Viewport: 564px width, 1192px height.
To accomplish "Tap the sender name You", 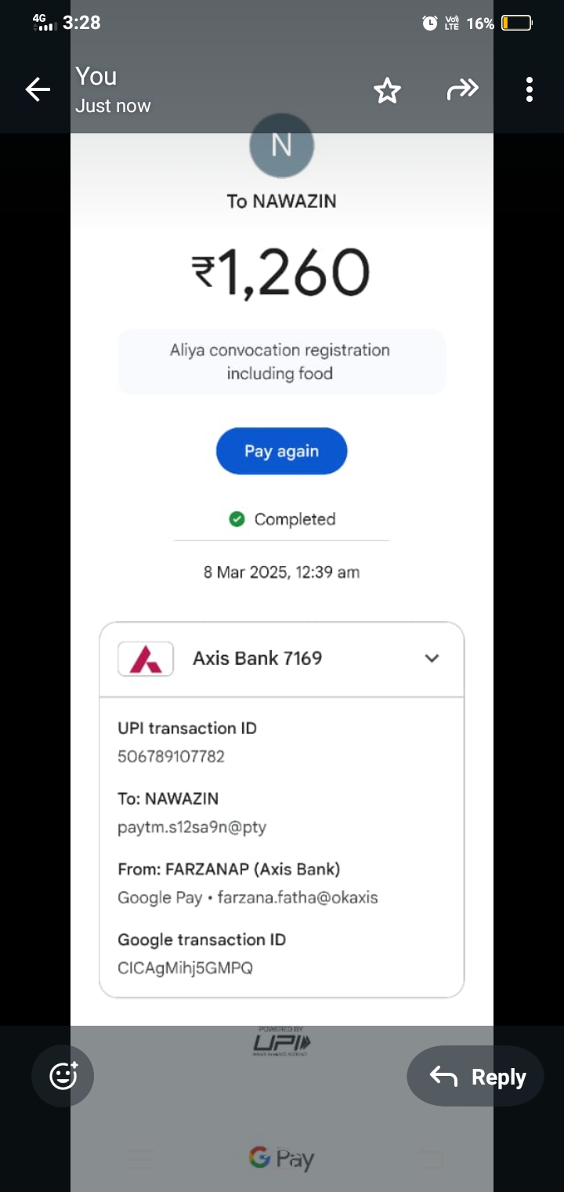I will [96, 77].
